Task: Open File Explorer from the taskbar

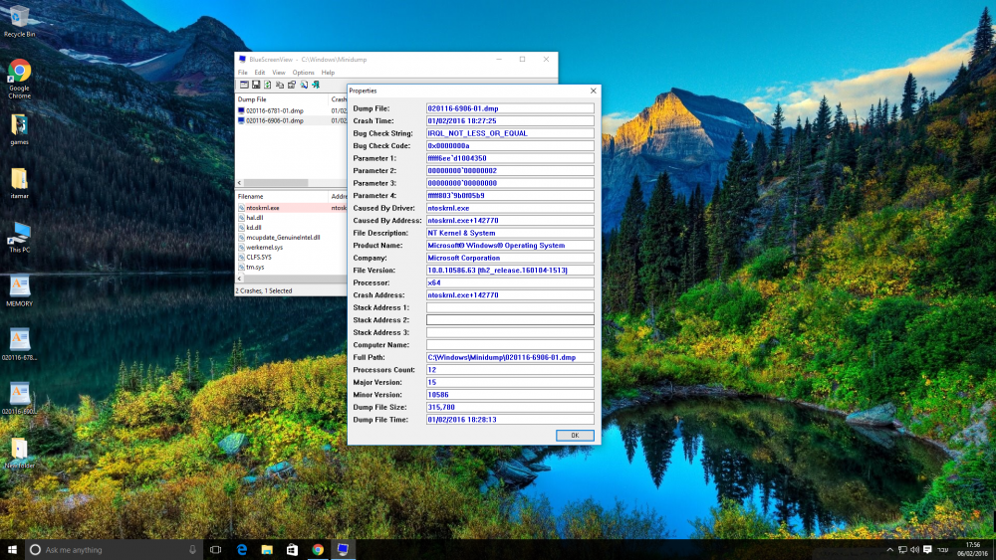Action: click(267, 549)
